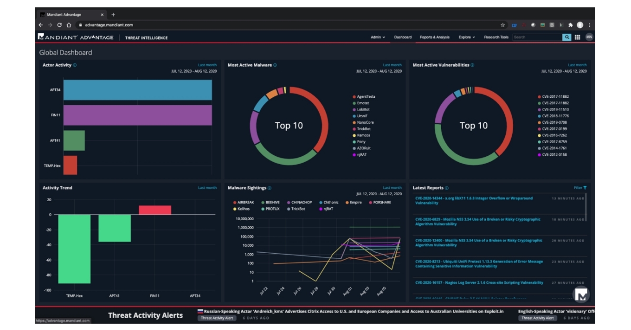Screen dimensions: 631x330
Task: Click the MN user avatar icon
Action: tap(590, 37)
